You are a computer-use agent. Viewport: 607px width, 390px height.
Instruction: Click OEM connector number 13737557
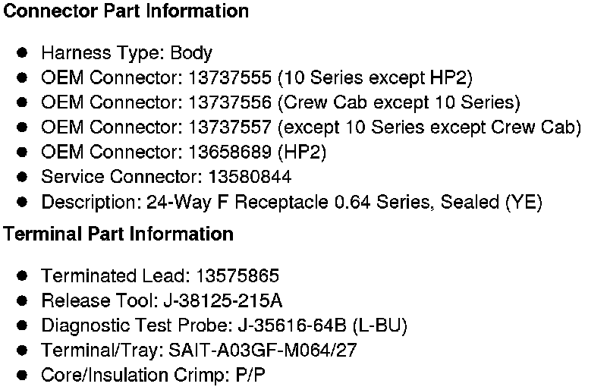[x=231, y=127]
